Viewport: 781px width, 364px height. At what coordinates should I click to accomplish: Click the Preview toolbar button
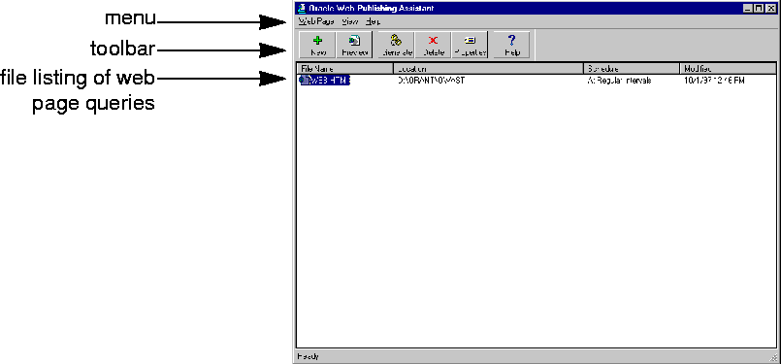pos(354,46)
